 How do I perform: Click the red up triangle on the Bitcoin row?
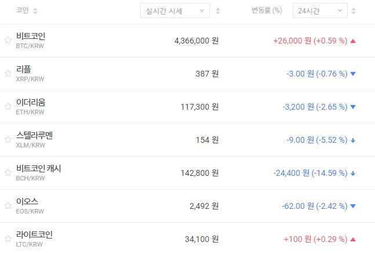(x=353, y=41)
